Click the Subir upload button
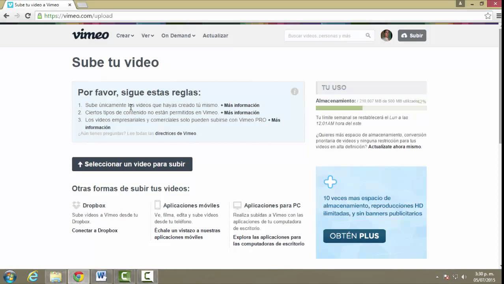The width and height of the screenshot is (504, 284). [412, 35]
